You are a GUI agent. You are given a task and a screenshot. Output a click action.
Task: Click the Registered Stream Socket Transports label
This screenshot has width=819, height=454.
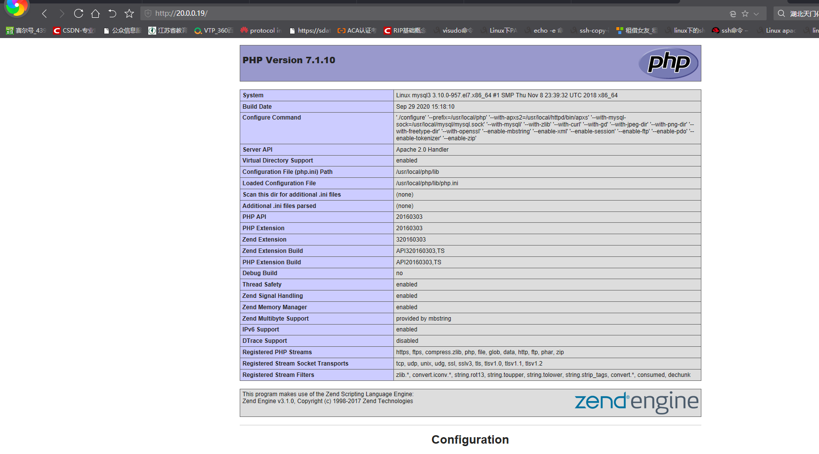pyautogui.click(x=295, y=364)
